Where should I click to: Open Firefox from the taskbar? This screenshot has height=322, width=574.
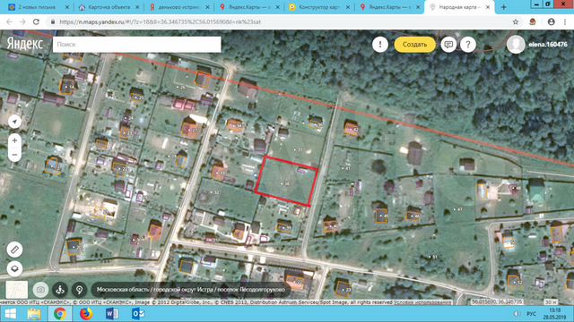(x=86, y=314)
